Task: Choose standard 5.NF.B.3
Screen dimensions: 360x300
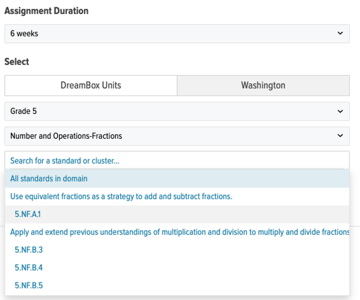Action: pyautogui.click(x=29, y=250)
